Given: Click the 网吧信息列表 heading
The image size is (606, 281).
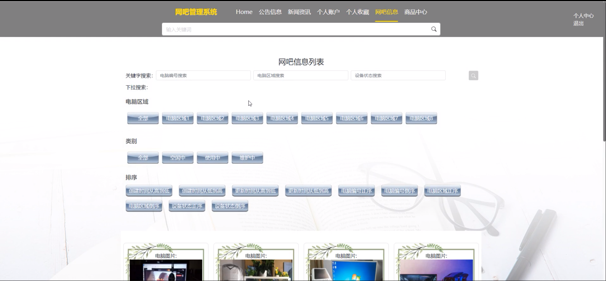Looking at the screenshot, I should (301, 62).
